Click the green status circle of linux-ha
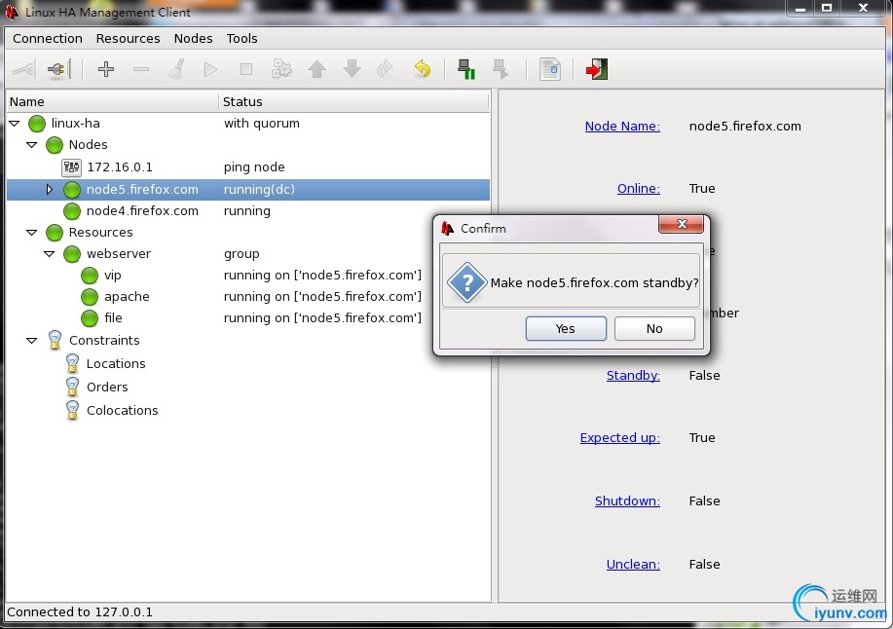 tap(37, 124)
